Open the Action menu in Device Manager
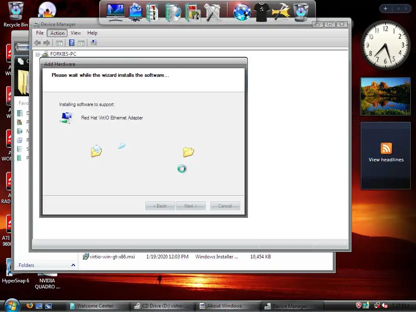Screen dimensions: 416x312 (x=57, y=33)
